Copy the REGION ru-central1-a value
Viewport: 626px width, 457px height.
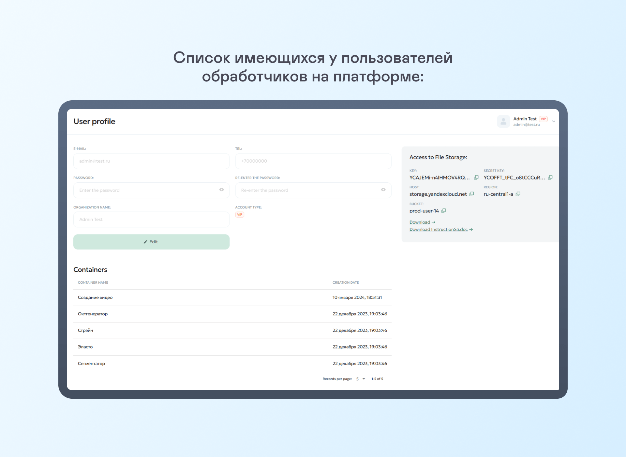pyautogui.click(x=518, y=194)
